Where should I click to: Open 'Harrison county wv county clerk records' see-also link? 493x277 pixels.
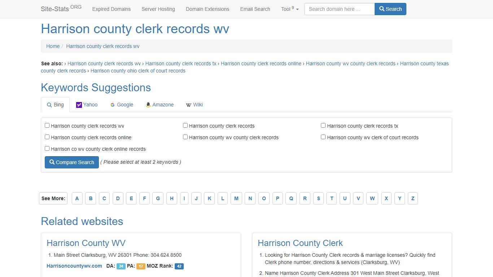click(x=351, y=63)
